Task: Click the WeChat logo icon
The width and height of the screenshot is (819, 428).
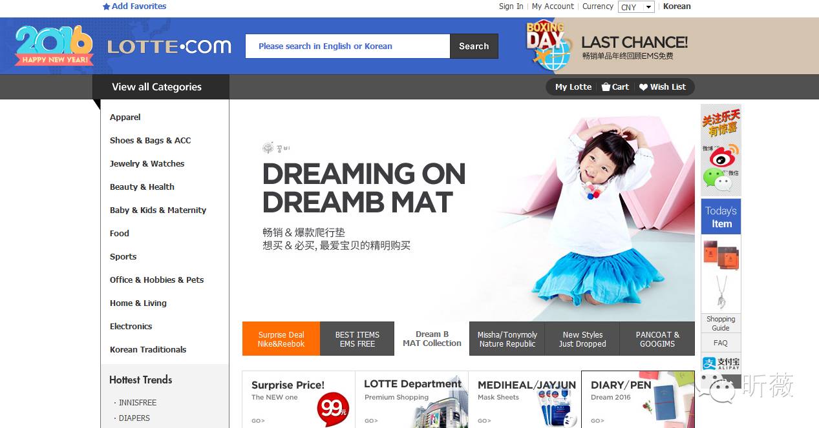Action: (x=716, y=179)
